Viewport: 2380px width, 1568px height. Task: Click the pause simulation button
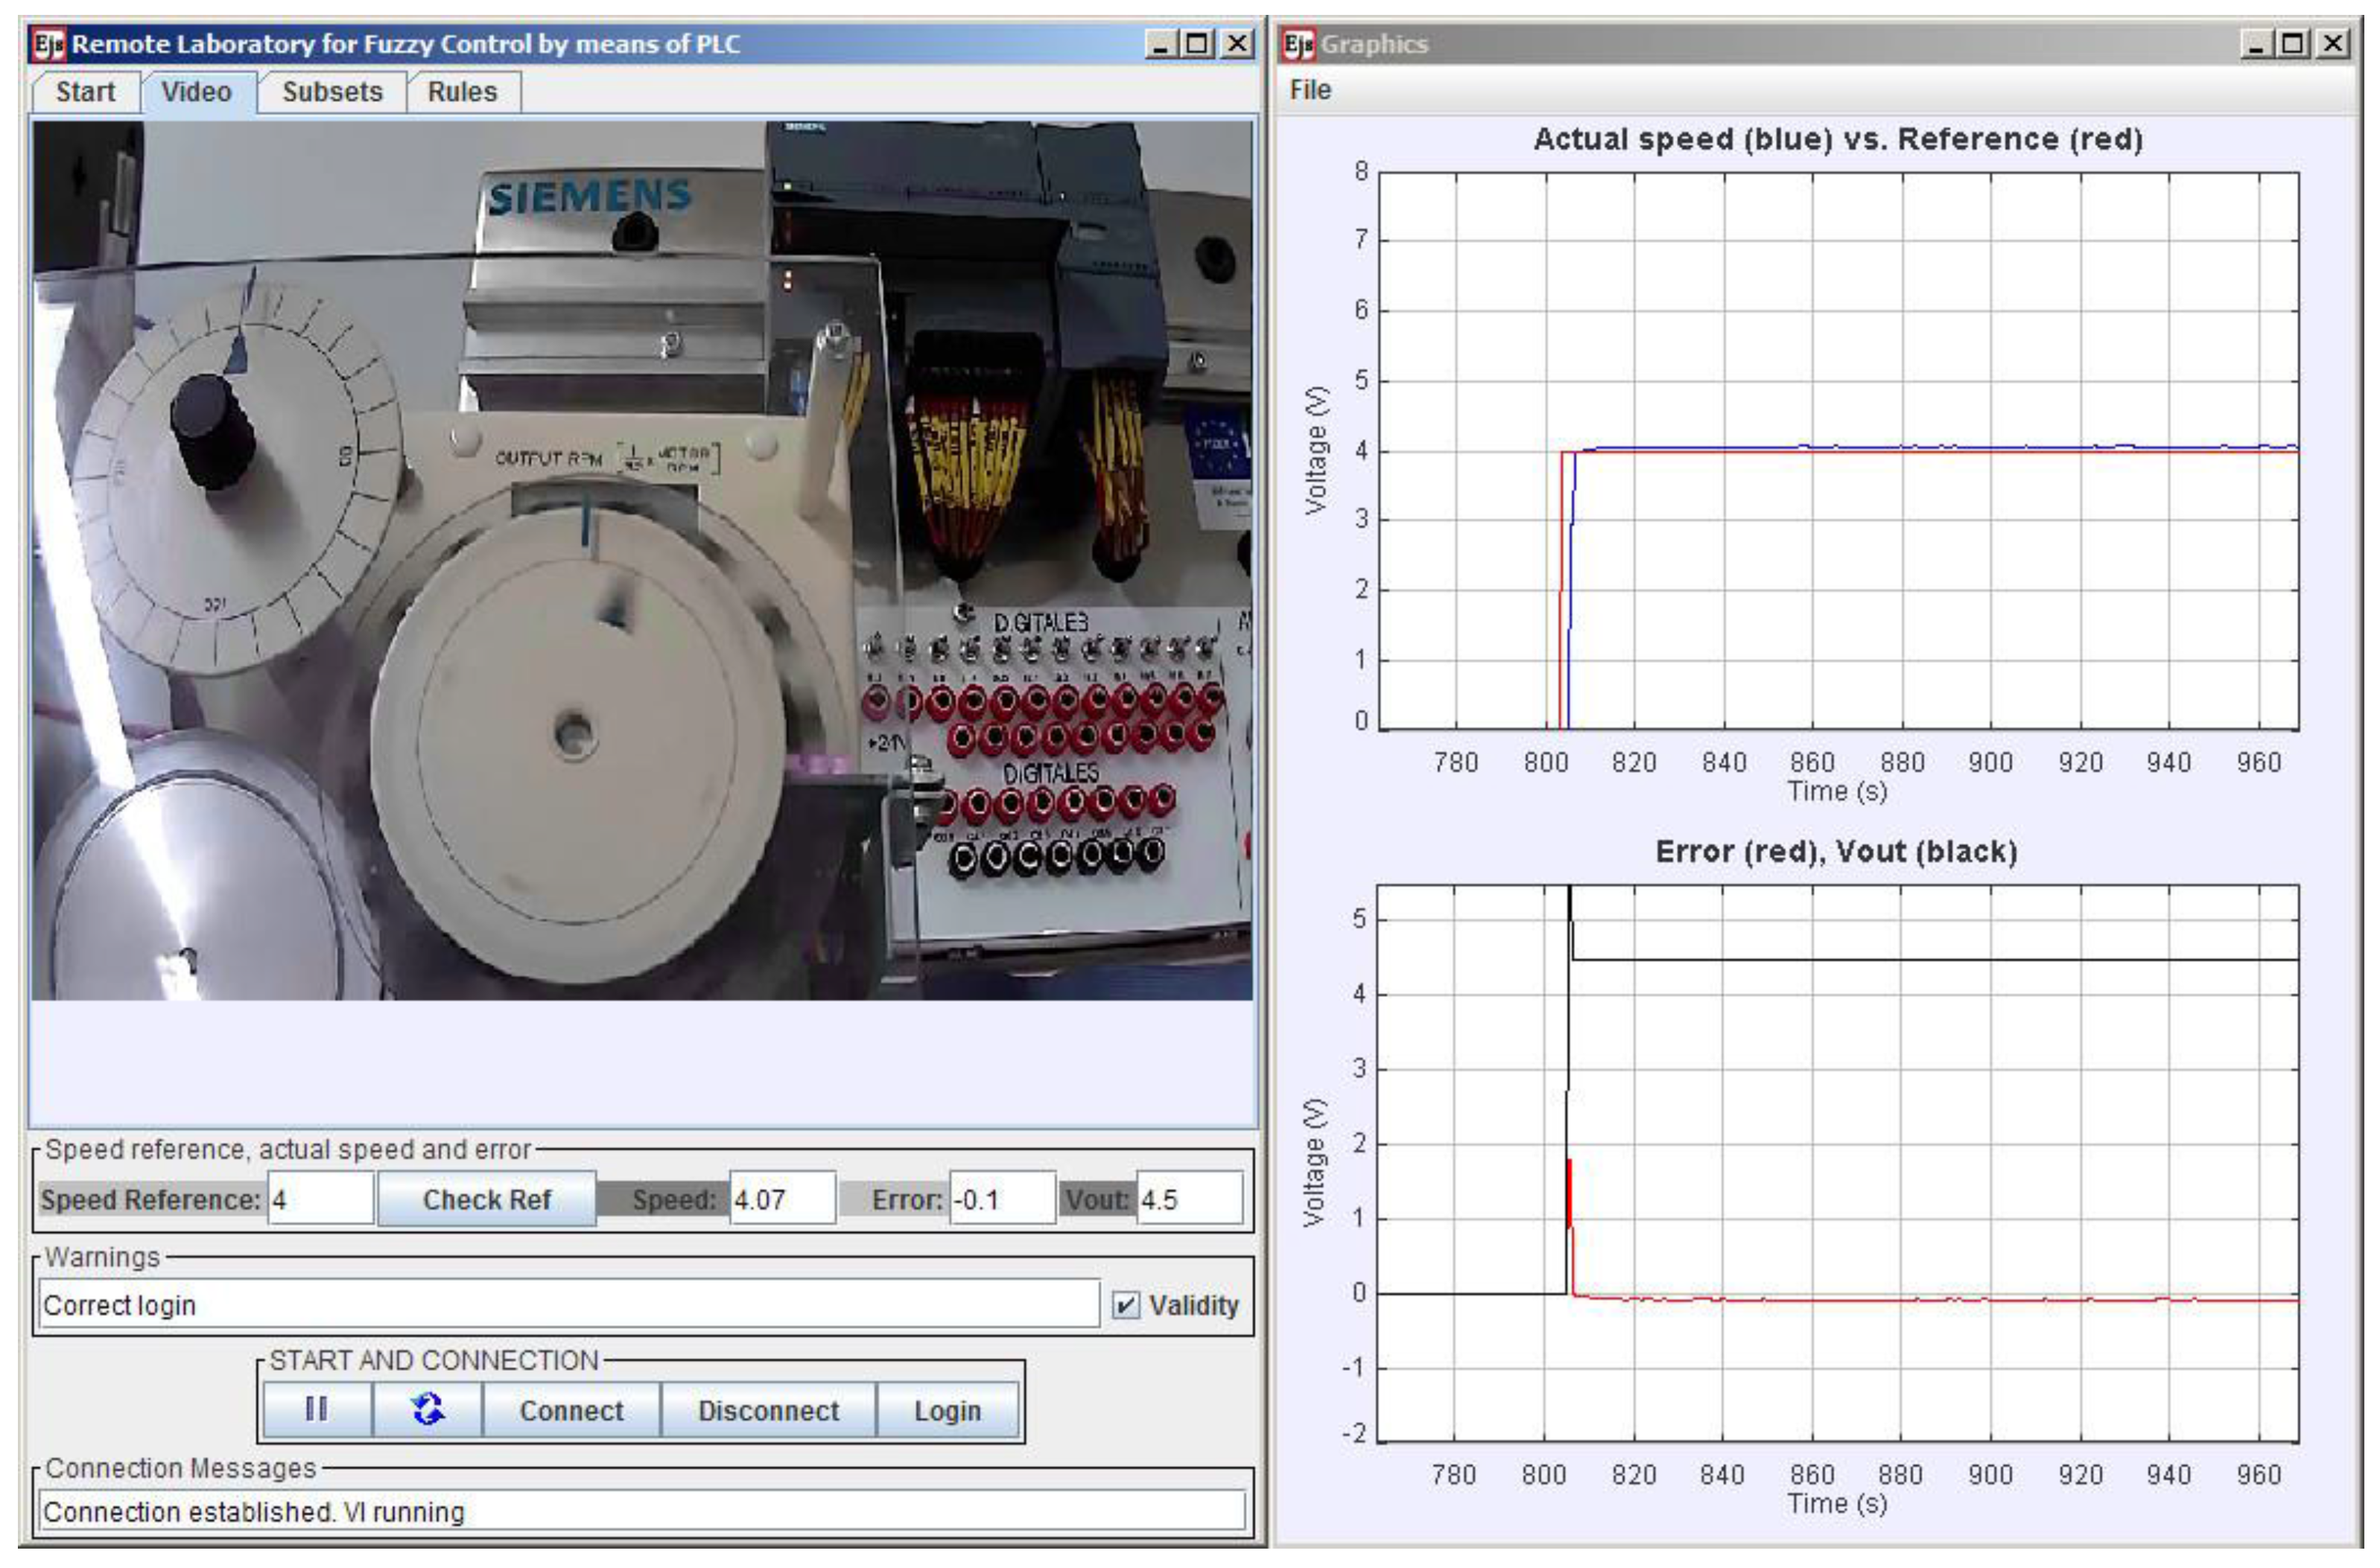[316, 1410]
